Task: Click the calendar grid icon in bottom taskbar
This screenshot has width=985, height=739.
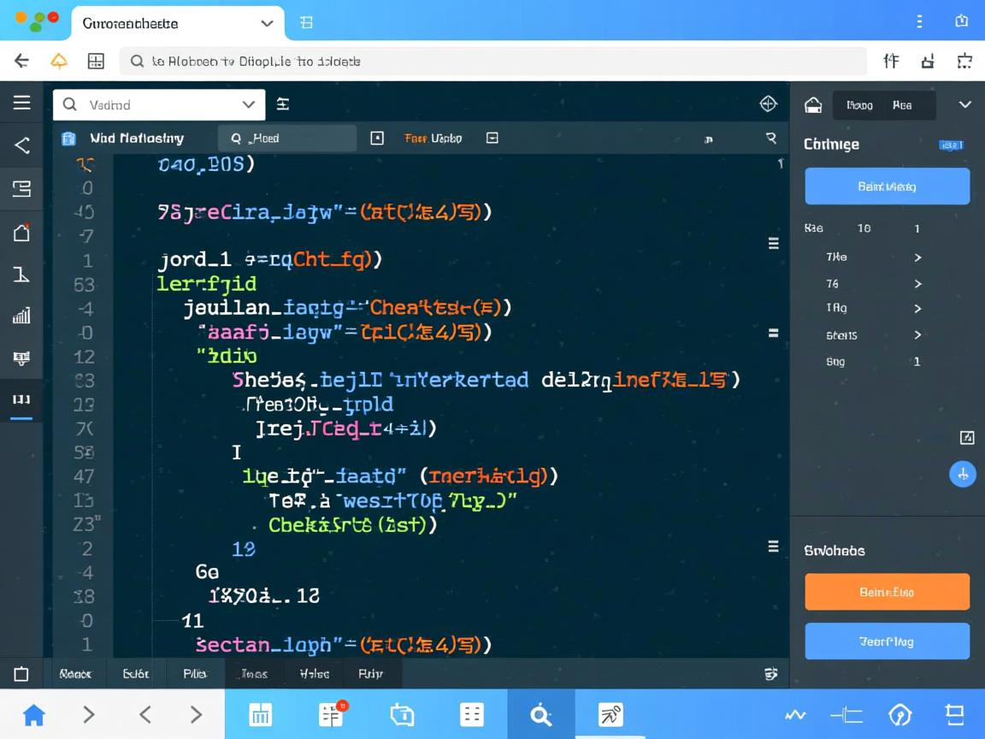Action: pos(260,714)
